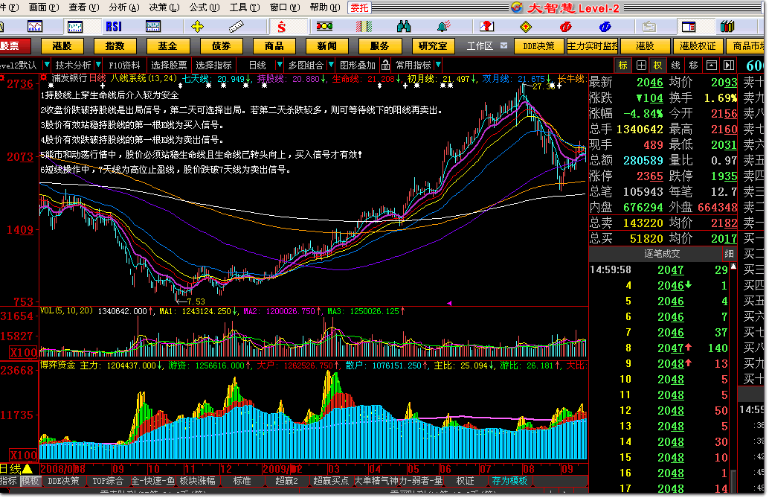Select the 标准 template tab
769x498 pixels.
point(242,481)
